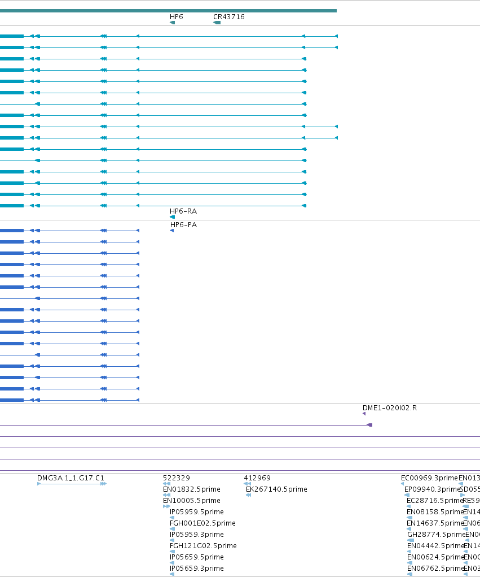Click the CR43716 gene arrow glyph
Image resolution: width=480 pixels, height=577 pixels.
pyautogui.click(x=217, y=23)
